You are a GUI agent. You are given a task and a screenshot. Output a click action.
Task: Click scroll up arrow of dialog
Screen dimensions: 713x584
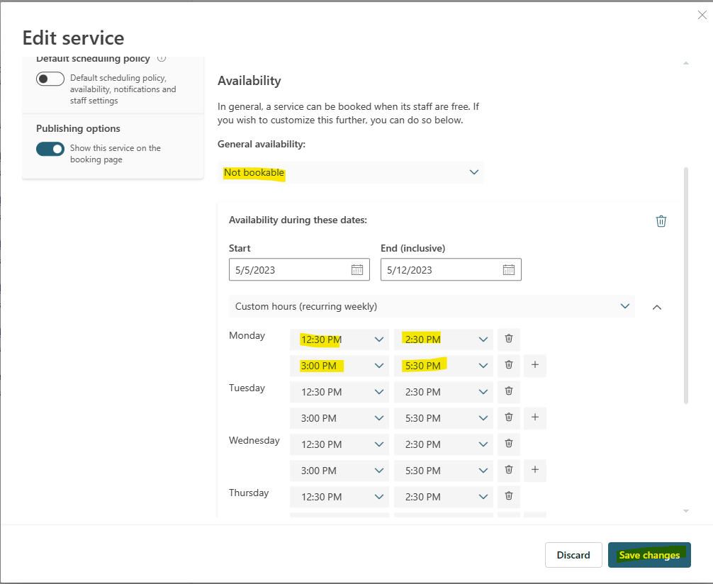686,63
